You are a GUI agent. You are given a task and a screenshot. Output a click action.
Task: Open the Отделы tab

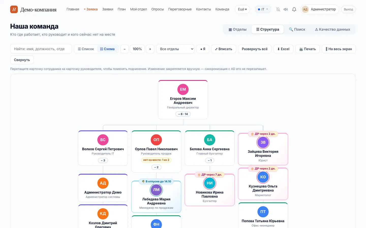point(238,29)
